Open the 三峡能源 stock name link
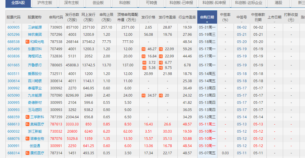 tap(35, 27)
